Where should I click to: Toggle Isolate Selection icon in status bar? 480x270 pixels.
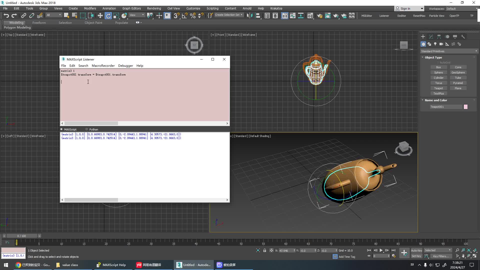click(x=258, y=250)
